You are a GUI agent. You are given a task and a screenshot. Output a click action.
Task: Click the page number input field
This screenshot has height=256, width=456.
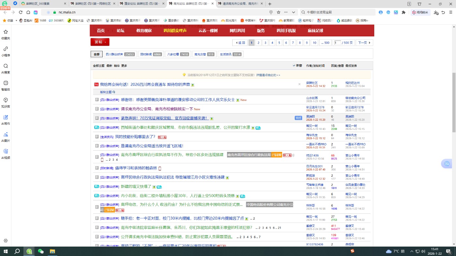[337, 43]
